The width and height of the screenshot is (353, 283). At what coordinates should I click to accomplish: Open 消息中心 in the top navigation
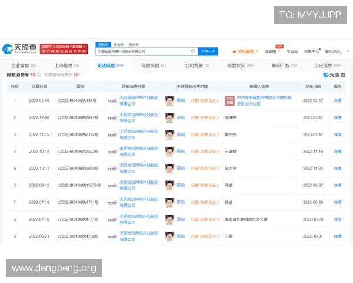click(x=312, y=51)
